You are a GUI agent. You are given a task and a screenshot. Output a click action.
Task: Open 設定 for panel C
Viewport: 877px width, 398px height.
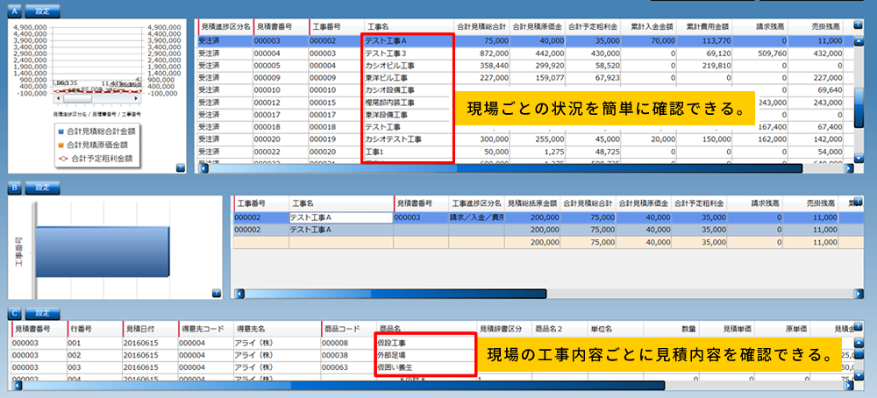42,313
